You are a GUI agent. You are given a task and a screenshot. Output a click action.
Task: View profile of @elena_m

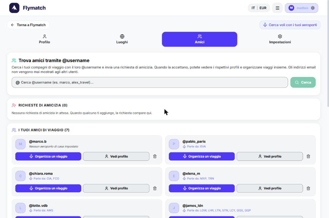[269, 188]
